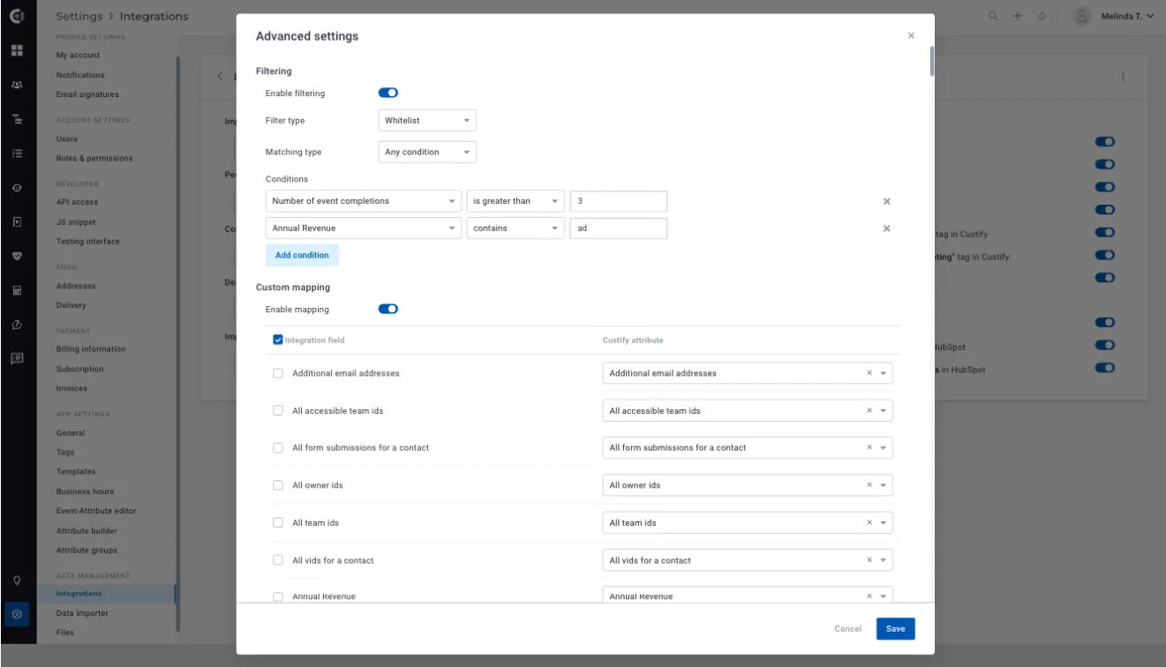
Task: Open the Filter type Whitelist dropdown
Action: point(427,121)
